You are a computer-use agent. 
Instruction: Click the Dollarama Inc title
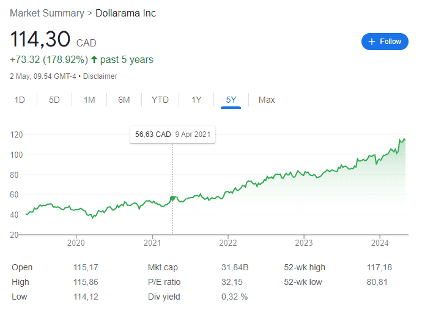coord(125,13)
